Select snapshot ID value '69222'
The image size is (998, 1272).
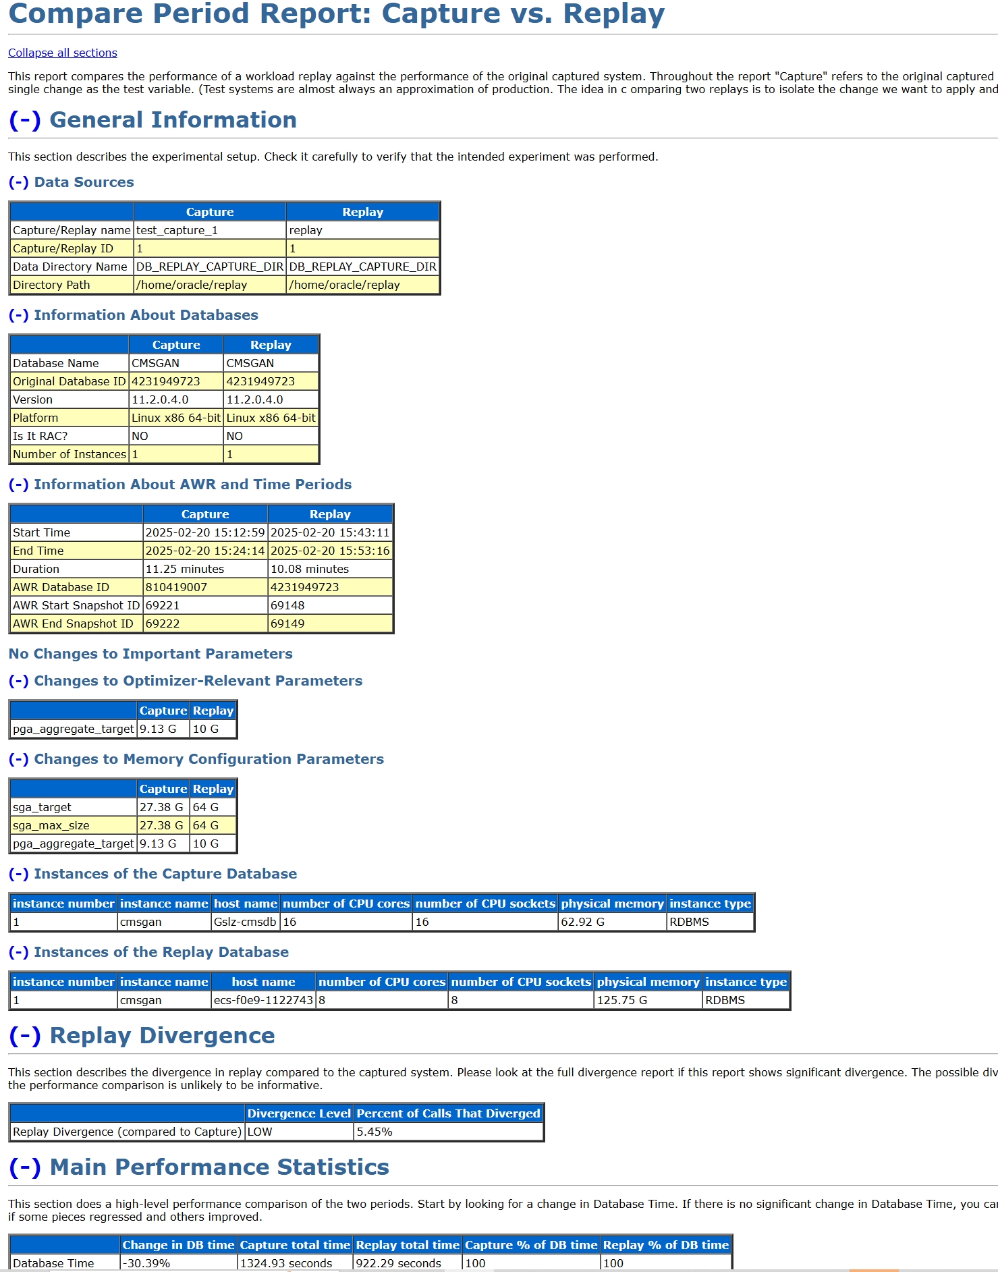click(x=205, y=624)
